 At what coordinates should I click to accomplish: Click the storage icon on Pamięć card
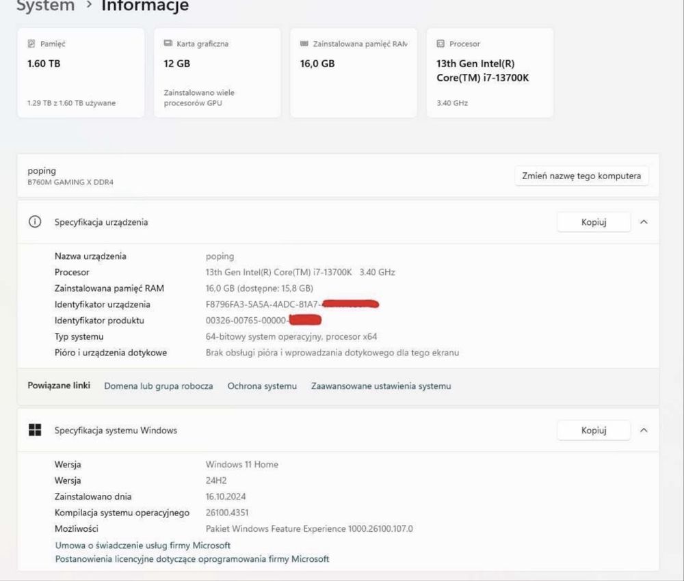pyautogui.click(x=31, y=44)
